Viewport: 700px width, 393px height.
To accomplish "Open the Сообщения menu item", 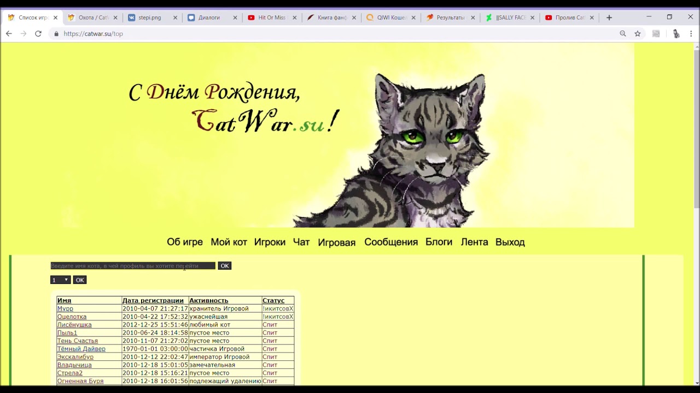I will point(391,242).
